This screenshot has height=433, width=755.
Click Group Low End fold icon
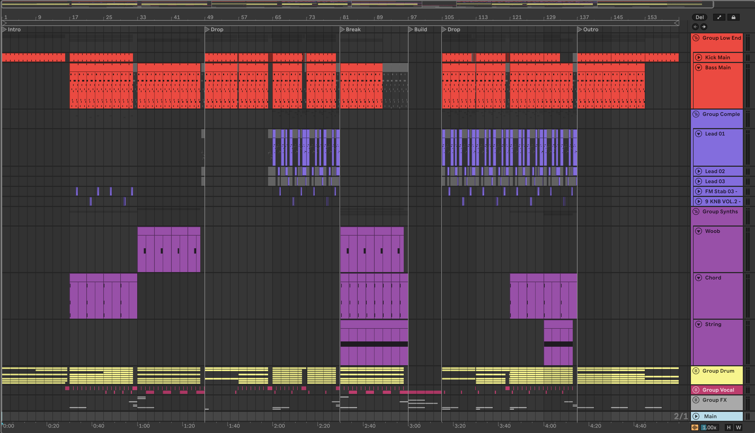[x=696, y=38]
